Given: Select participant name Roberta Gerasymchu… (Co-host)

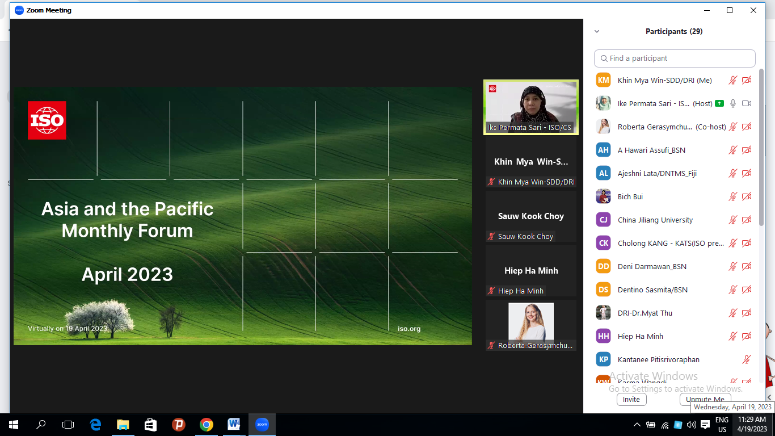Looking at the screenshot, I should coord(672,127).
